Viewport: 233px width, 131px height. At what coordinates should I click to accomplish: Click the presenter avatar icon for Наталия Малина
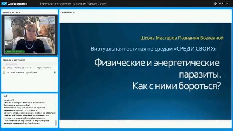coord(4,72)
